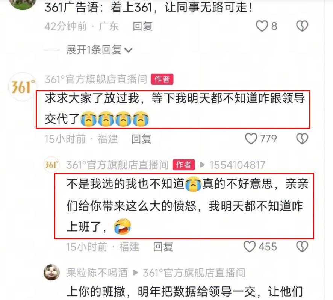Reply to the 42分钟前 广东 comment
333x300 pixels.
point(143,26)
